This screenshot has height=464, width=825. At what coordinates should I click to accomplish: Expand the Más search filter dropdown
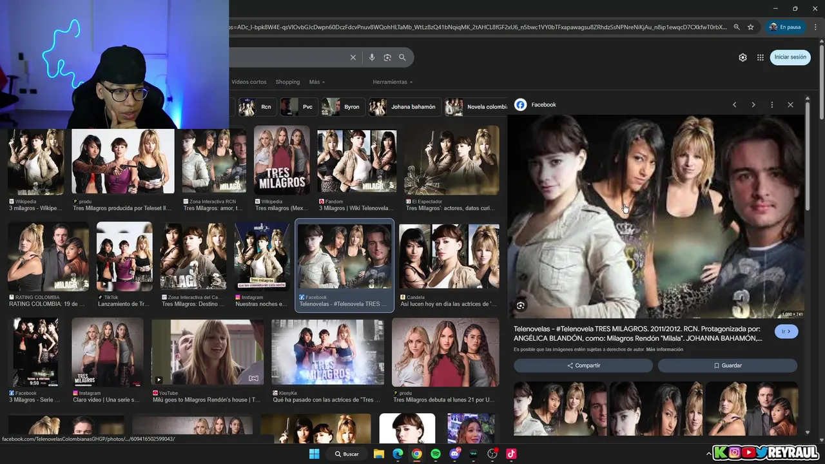click(317, 82)
